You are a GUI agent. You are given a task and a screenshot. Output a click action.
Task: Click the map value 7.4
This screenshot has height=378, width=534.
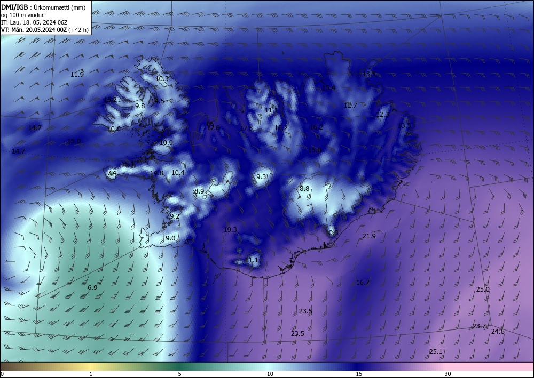tap(112, 173)
